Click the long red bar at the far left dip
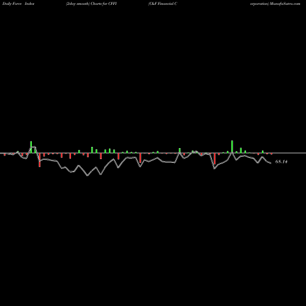This screenshot has width=306, height=306. pos(40,160)
